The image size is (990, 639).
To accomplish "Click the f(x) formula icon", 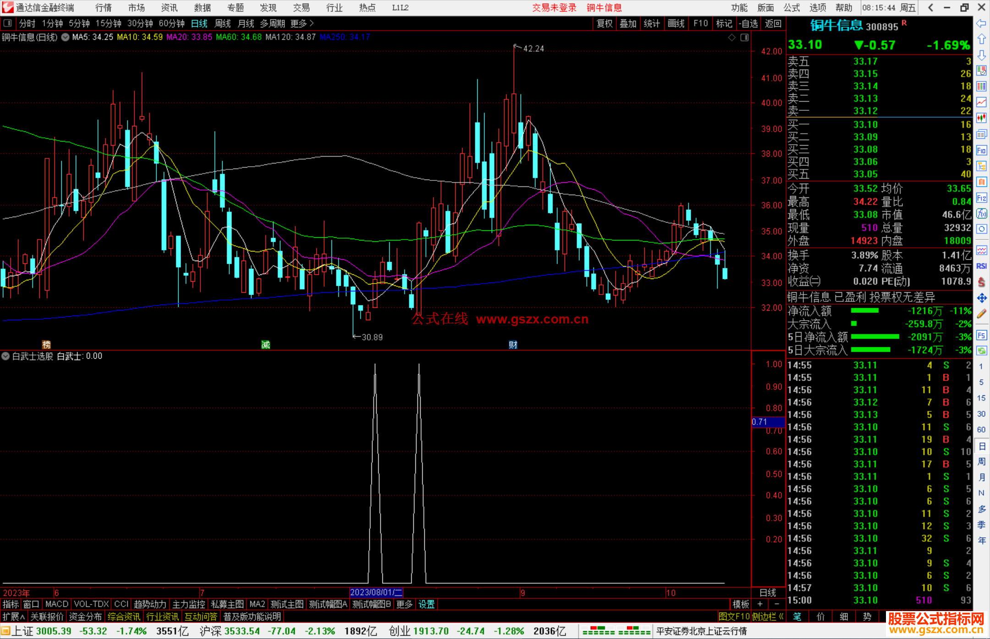I will (x=981, y=213).
